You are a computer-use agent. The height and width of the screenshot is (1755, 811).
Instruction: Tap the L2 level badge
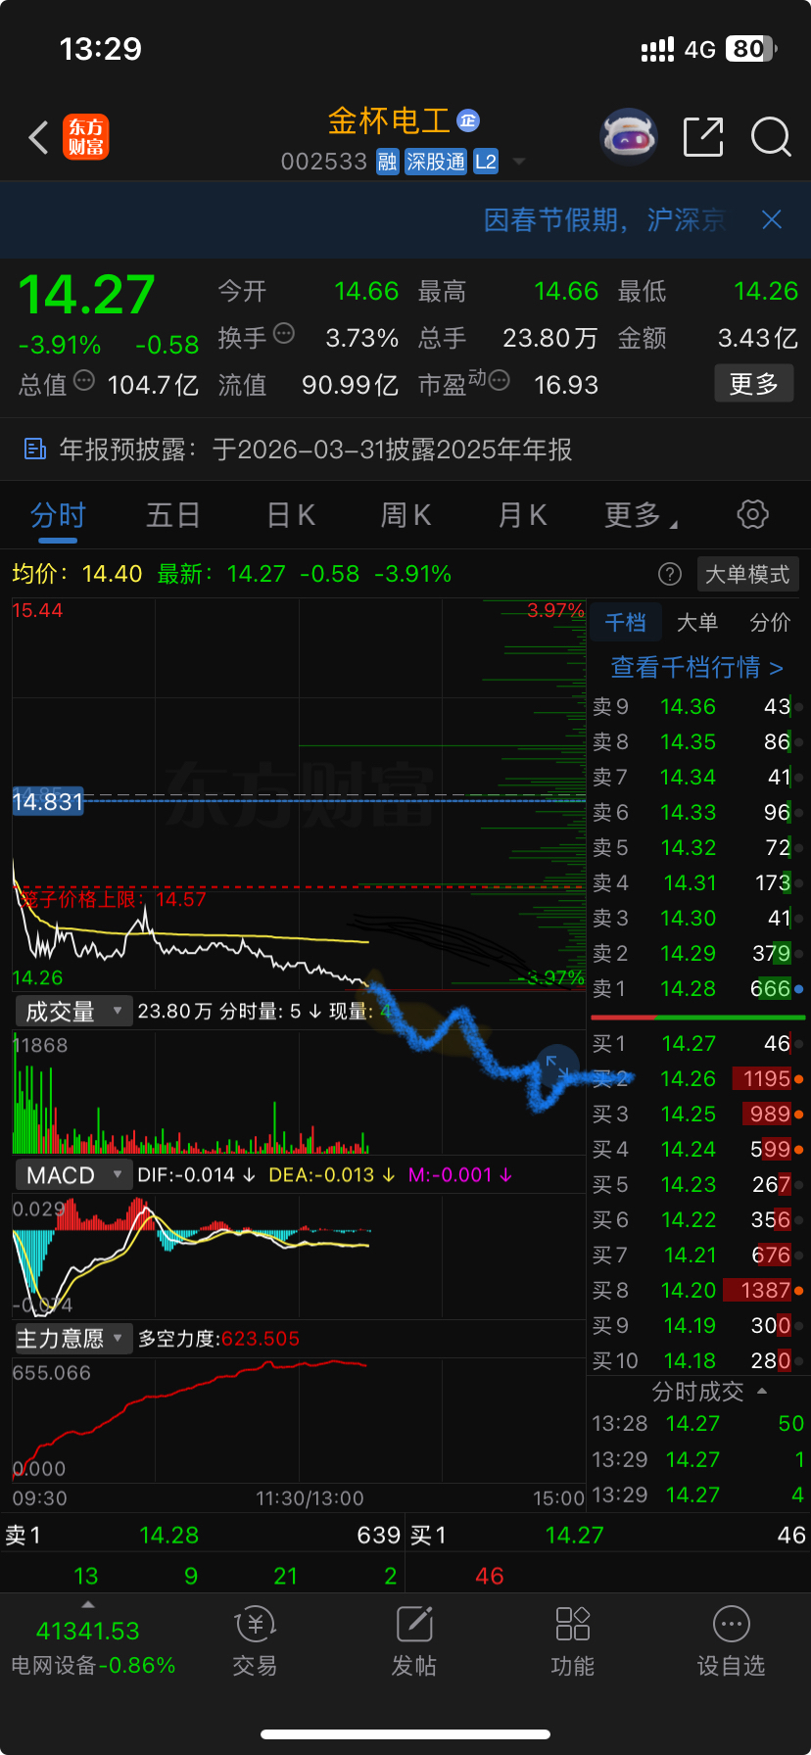coord(486,162)
